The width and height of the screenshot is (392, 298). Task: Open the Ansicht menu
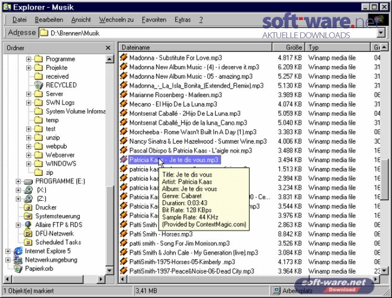[x=81, y=20]
